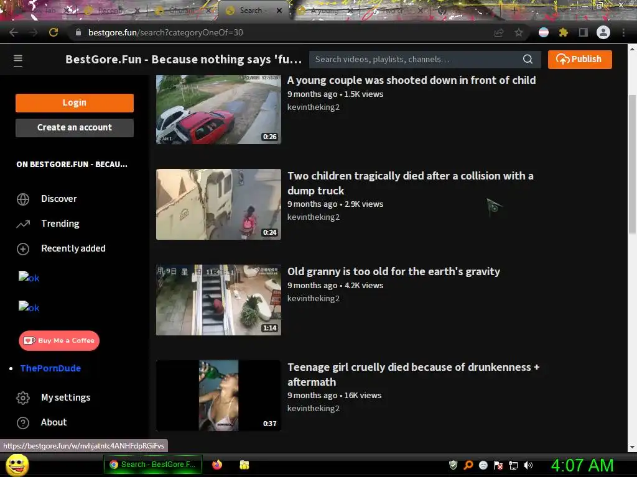
Task: Click the Search - BestGore taskbar button
Action: pos(153,465)
